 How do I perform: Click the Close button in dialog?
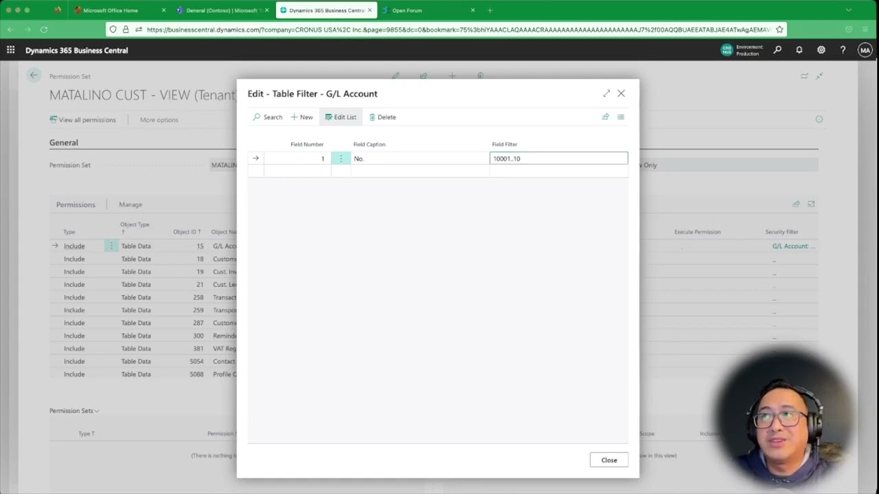pyautogui.click(x=609, y=460)
